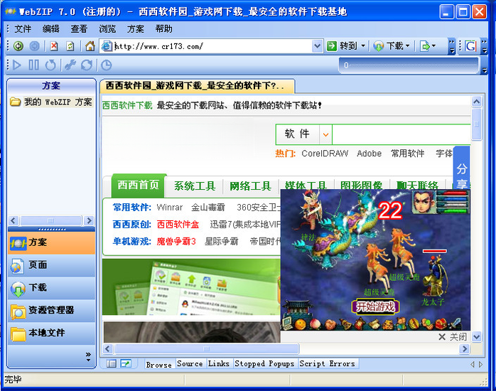Switch to Stopped Popups tab
Image resolution: width=496 pixels, height=391 pixels.
click(x=264, y=364)
